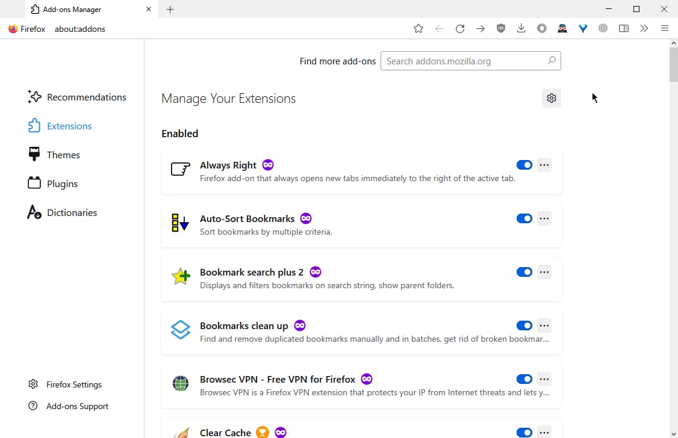Image resolution: width=678 pixels, height=438 pixels.
Task: Reload the current page
Action: 460,28
